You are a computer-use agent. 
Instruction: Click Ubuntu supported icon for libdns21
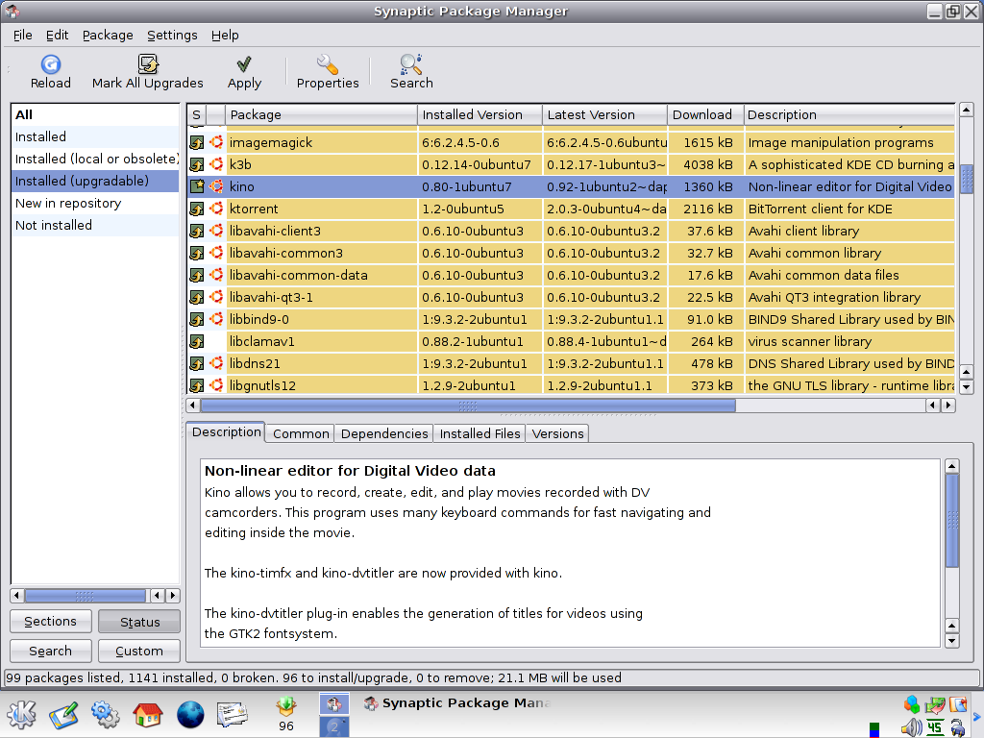[216, 362]
